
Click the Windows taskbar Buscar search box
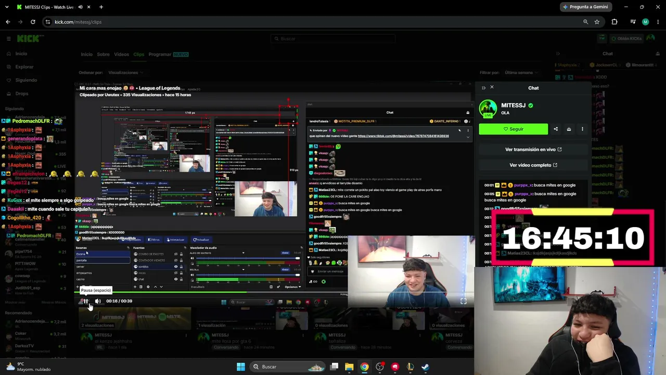click(288, 367)
